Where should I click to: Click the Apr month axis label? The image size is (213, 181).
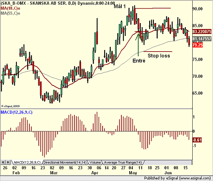95,173
